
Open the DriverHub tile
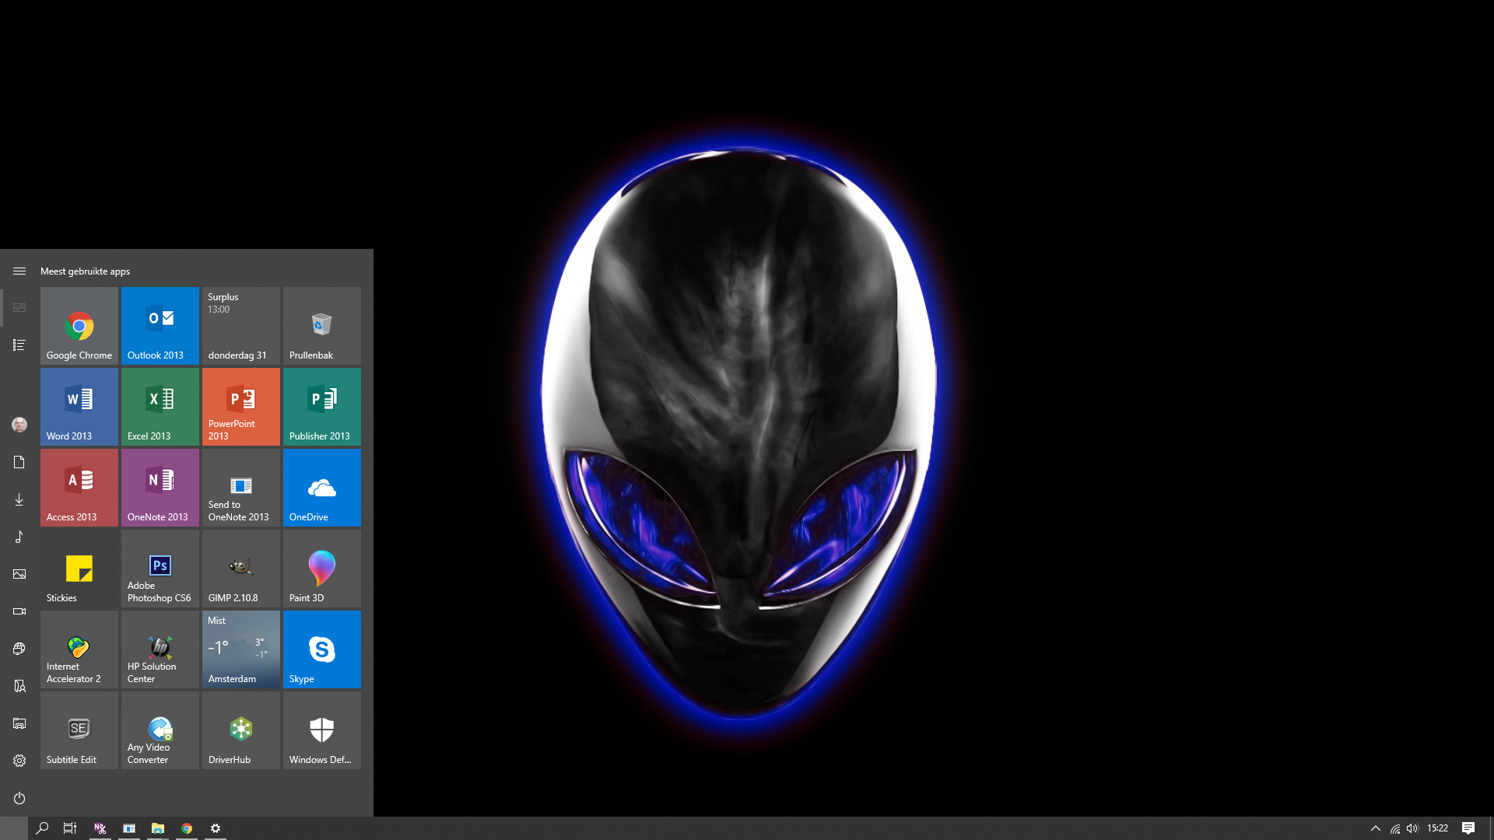(241, 730)
